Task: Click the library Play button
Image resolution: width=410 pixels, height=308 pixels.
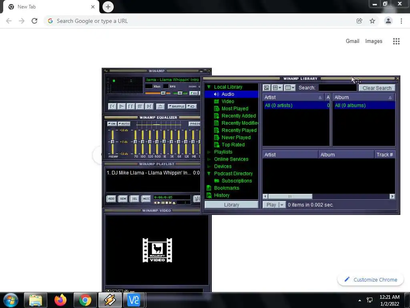Action: coord(271,205)
